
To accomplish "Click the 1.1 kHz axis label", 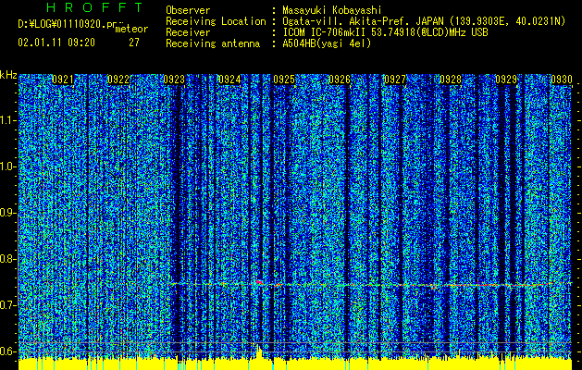I will point(8,120).
